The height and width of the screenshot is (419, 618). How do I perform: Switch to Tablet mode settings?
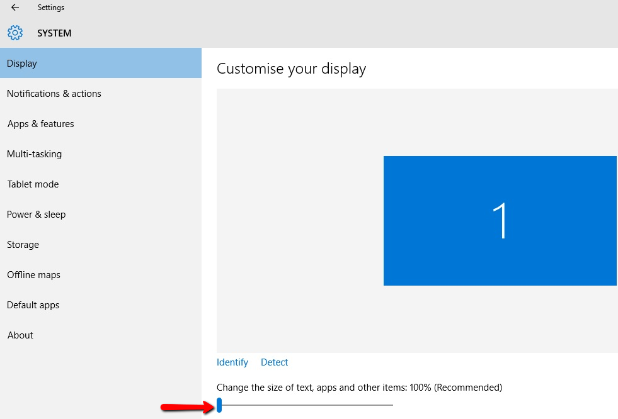[x=33, y=184]
